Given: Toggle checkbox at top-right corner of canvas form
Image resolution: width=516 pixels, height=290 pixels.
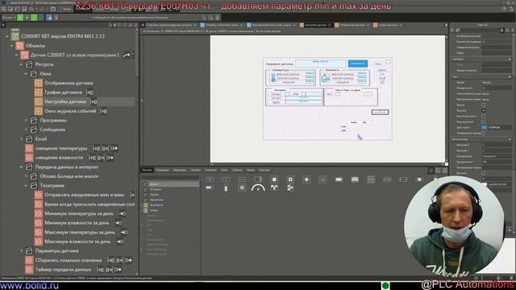Looking at the screenshot, I should click(x=388, y=62).
